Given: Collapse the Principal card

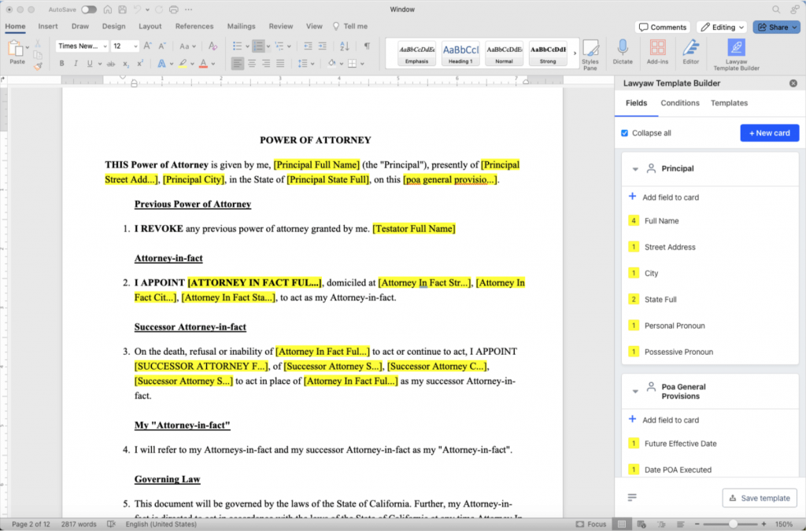Looking at the screenshot, I should (x=635, y=169).
